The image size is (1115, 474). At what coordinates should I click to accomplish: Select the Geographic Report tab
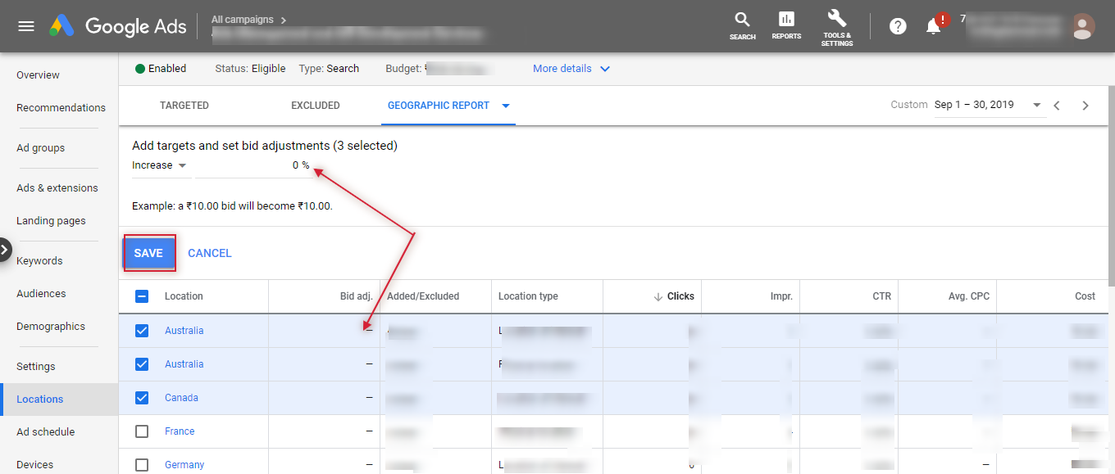coord(439,106)
